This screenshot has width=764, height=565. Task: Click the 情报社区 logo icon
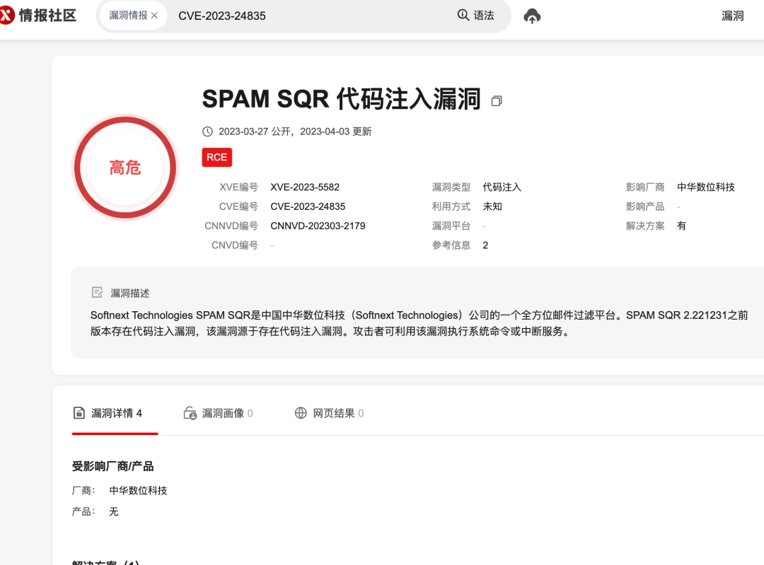(x=6, y=16)
